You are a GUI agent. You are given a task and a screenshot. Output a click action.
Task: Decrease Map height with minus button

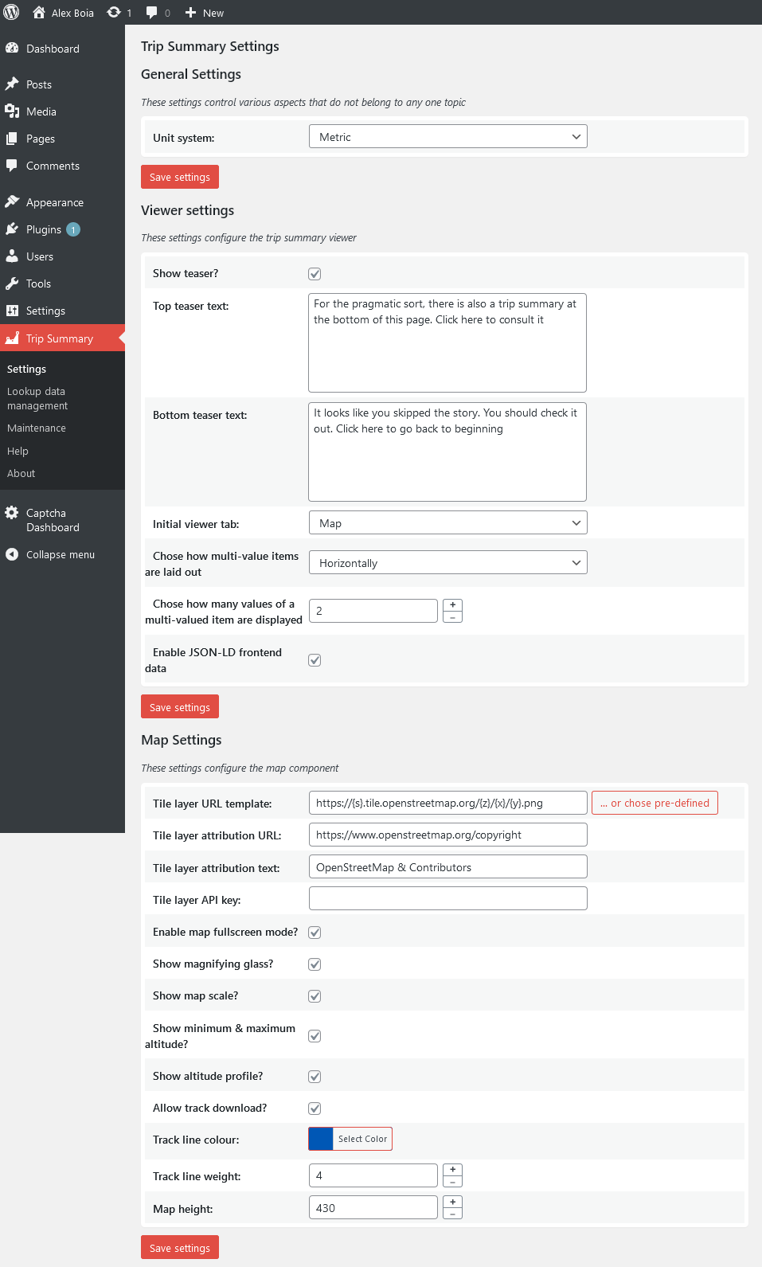click(x=452, y=1214)
